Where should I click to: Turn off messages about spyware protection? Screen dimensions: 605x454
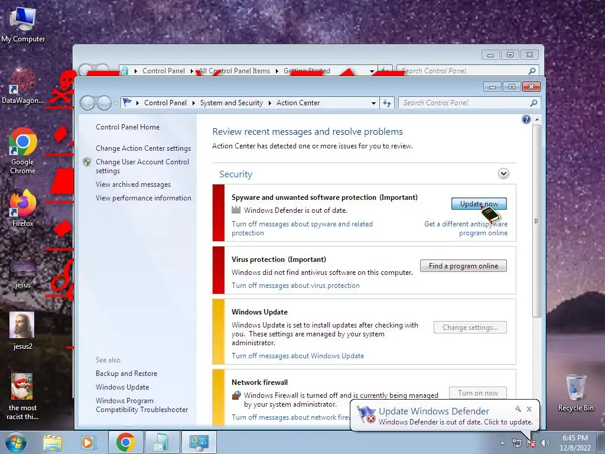(302, 228)
